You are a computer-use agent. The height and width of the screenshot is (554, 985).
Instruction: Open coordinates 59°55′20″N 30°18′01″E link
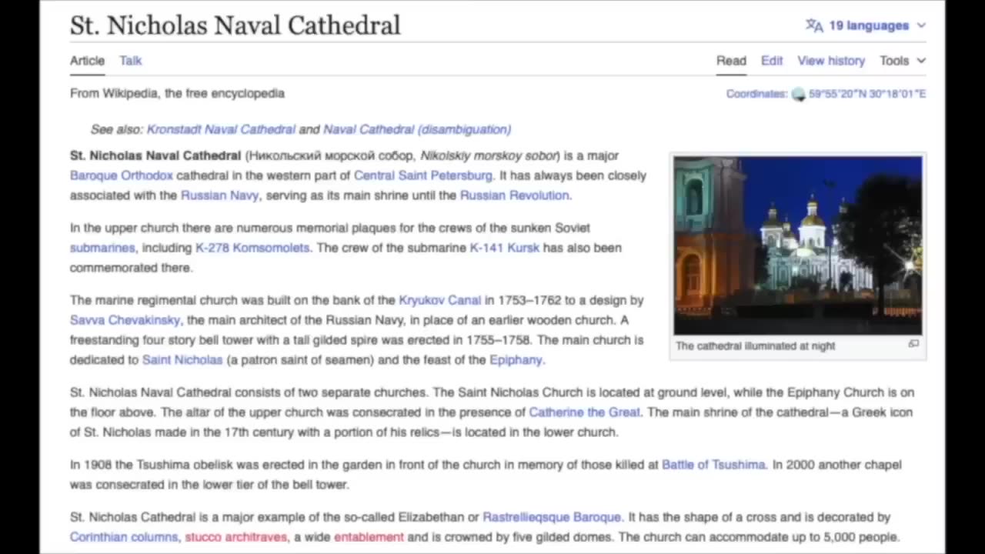point(867,94)
